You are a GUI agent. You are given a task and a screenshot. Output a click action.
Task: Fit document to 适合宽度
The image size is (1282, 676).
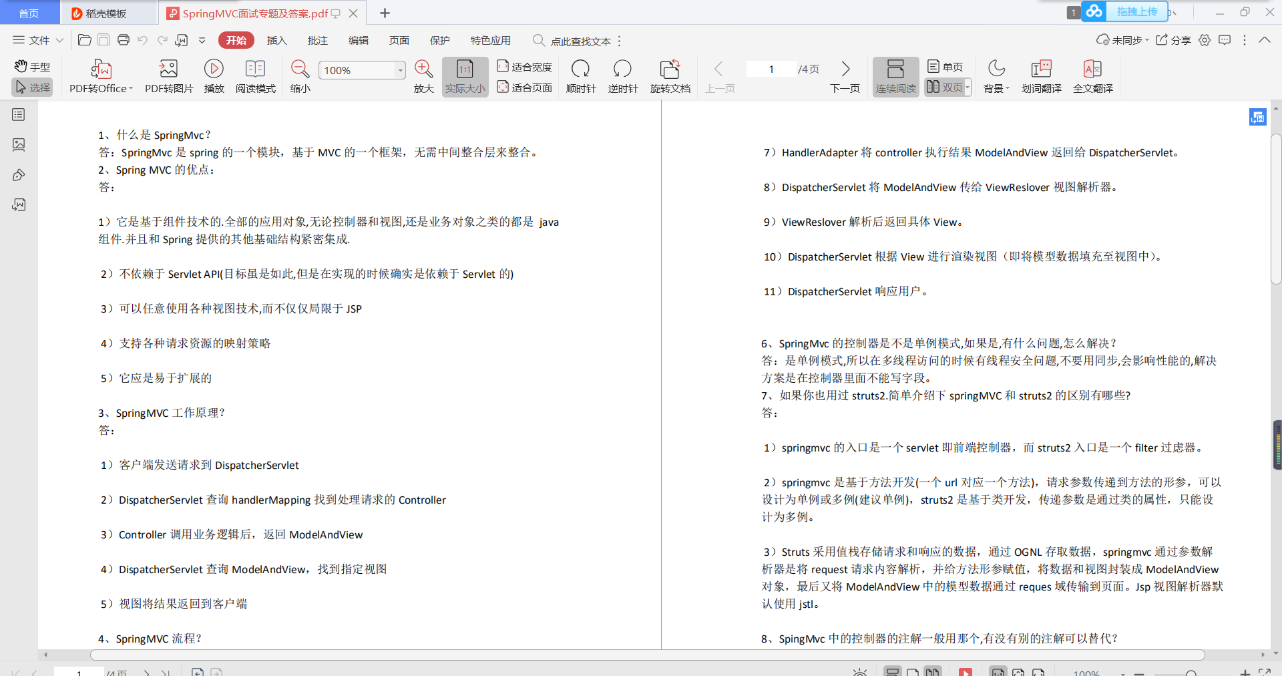click(x=525, y=67)
